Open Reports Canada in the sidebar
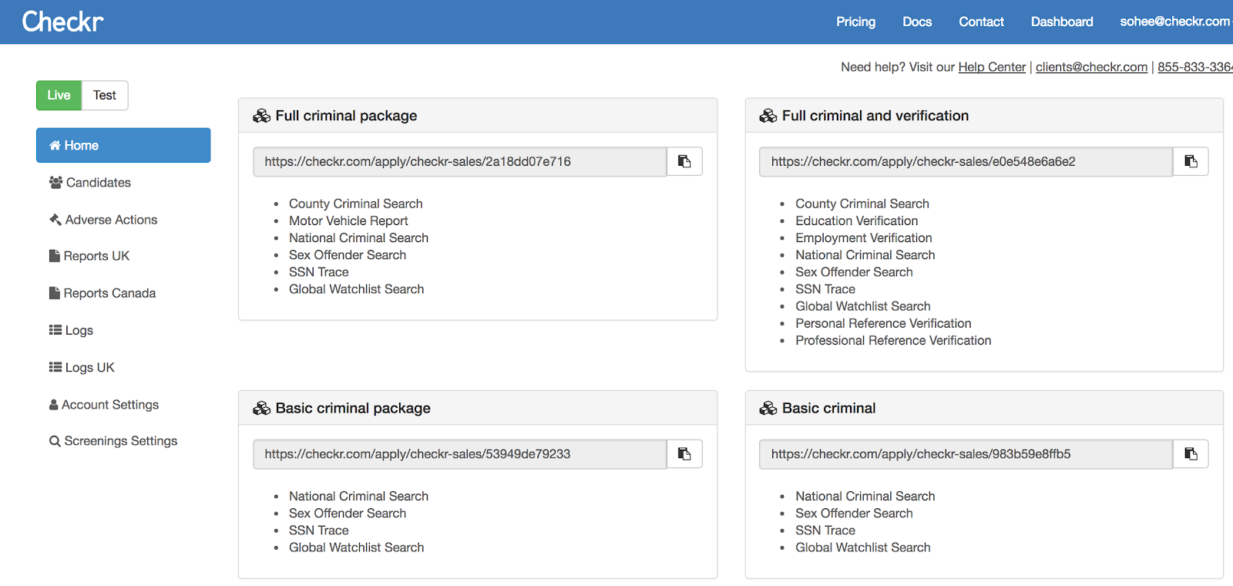This screenshot has height=586, width=1233. tap(123, 293)
